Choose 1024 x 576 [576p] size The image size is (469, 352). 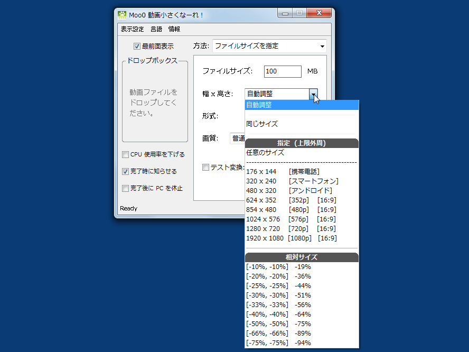302,219
